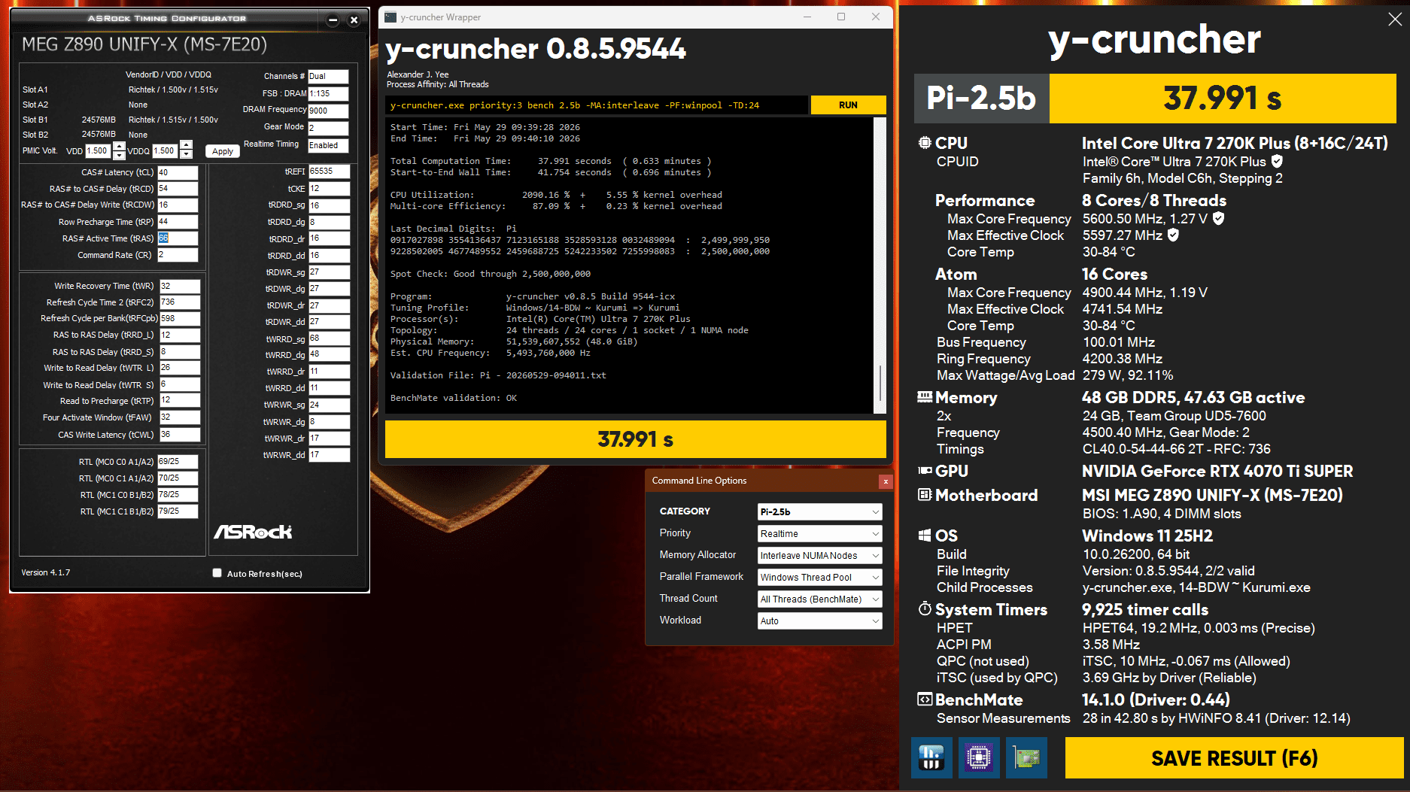Click the Channels # field showing Dual
This screenshot has height=792, width=1410.
(328, 76)
